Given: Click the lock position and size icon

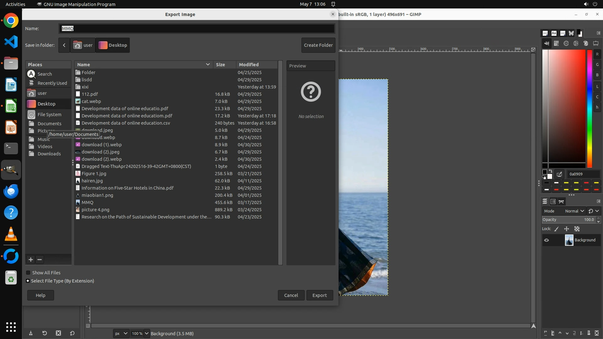Looking at the screenshot, I should tap(567, 229).
